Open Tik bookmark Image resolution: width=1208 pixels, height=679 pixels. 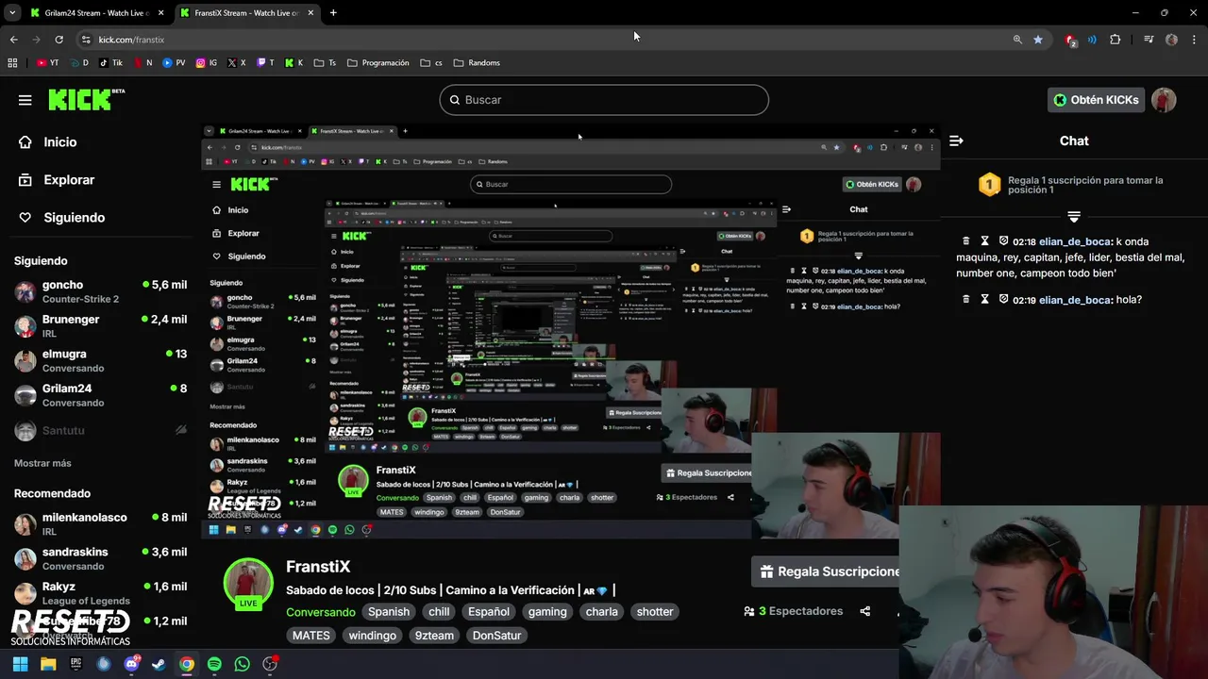(110, 63)
